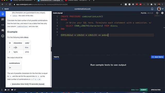Select the main.mysql file tab
The width and height of the screenshot is (165, 93).
[58, 13]
